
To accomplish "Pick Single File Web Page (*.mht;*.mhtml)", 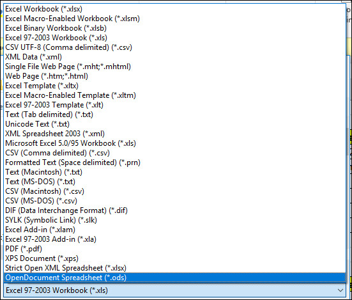I will (174, 67).
